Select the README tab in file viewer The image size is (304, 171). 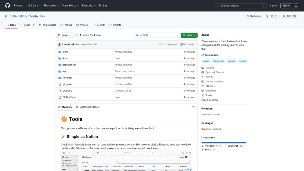pyautogui.click(x=65, y=107)
